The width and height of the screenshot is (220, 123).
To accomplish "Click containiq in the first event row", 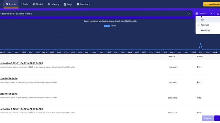I will click(x=173, y=67).
